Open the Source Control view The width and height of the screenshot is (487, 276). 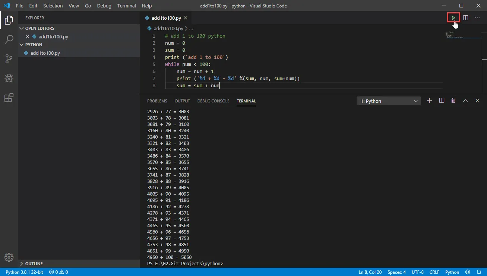9,59
